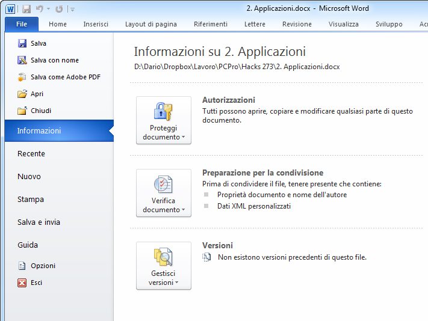
Task: Click Salva in the File sidebar
Action: 38,43
